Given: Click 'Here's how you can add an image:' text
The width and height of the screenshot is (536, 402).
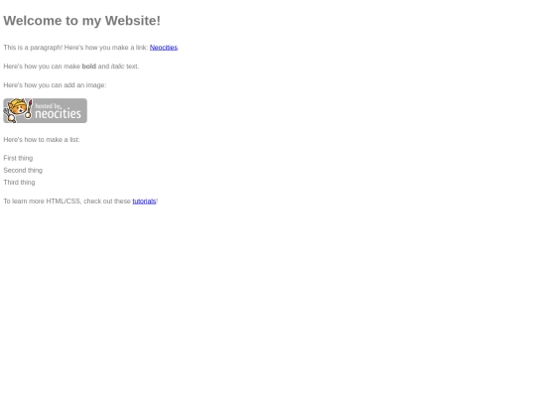Looking at the screenshot, I should click(55, 85).
